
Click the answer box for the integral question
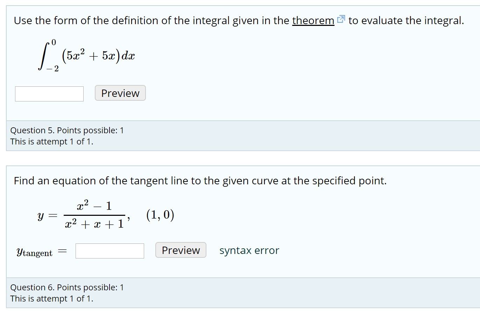49,93
